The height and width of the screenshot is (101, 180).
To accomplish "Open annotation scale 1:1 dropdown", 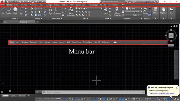I will point(130,99).
